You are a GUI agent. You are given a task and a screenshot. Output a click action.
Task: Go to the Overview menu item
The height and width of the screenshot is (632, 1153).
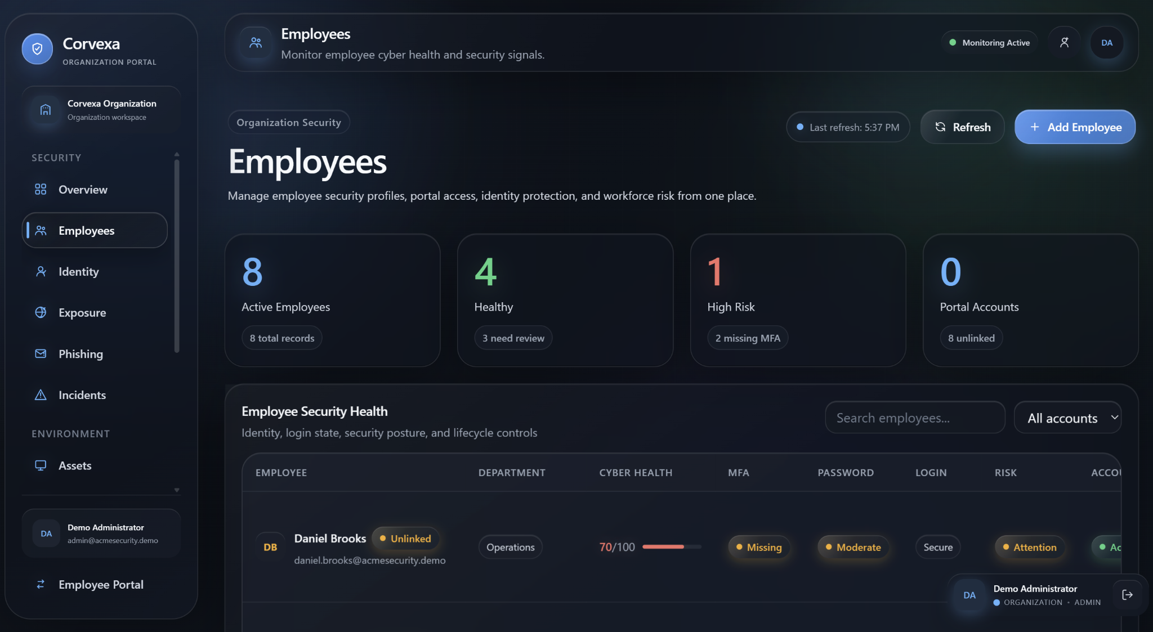(95, 190)
